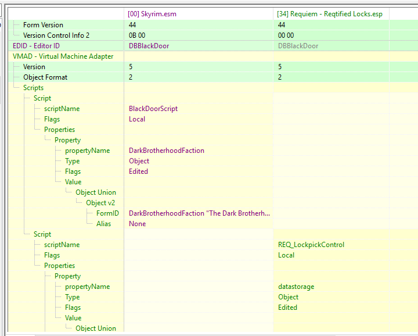Select Property node above DarkBrotherhoodFaction propertyName

(x=68, y=140)
